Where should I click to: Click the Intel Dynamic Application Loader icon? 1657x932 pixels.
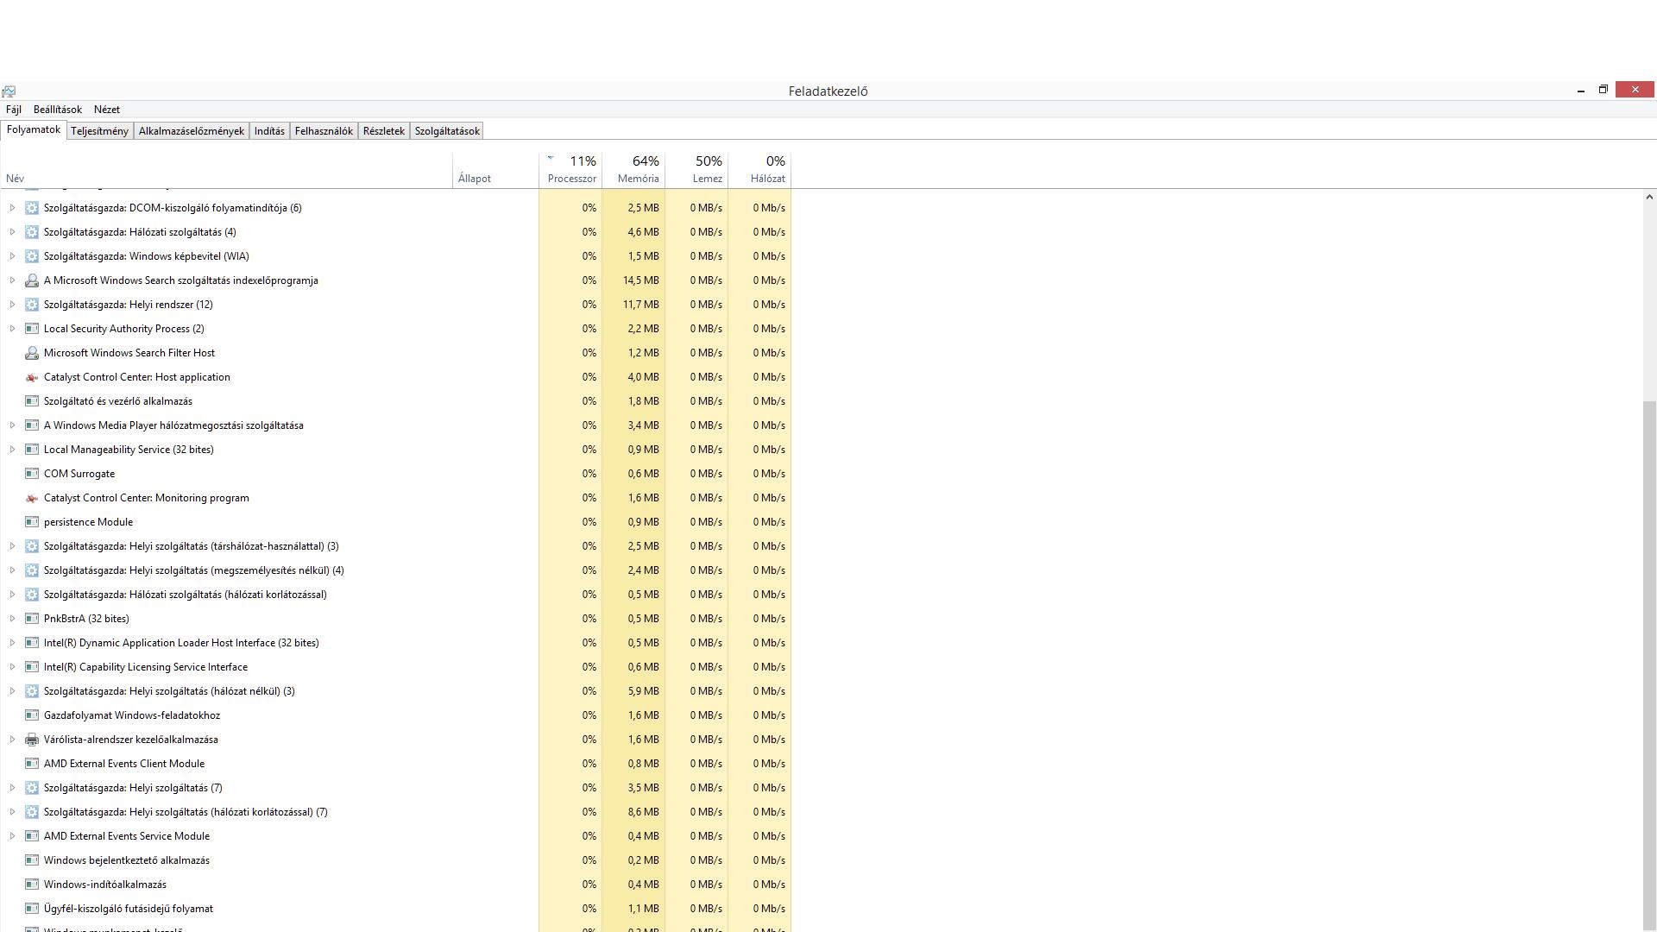(x=32, y=643)
